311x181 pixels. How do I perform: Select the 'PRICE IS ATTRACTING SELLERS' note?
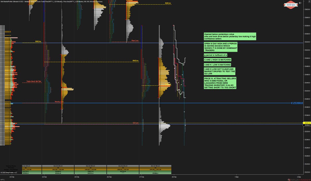pyautogui.click(x=220, y=83)
